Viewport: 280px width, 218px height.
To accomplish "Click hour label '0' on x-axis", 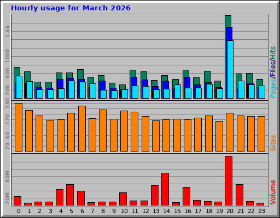I will (19, 211).
